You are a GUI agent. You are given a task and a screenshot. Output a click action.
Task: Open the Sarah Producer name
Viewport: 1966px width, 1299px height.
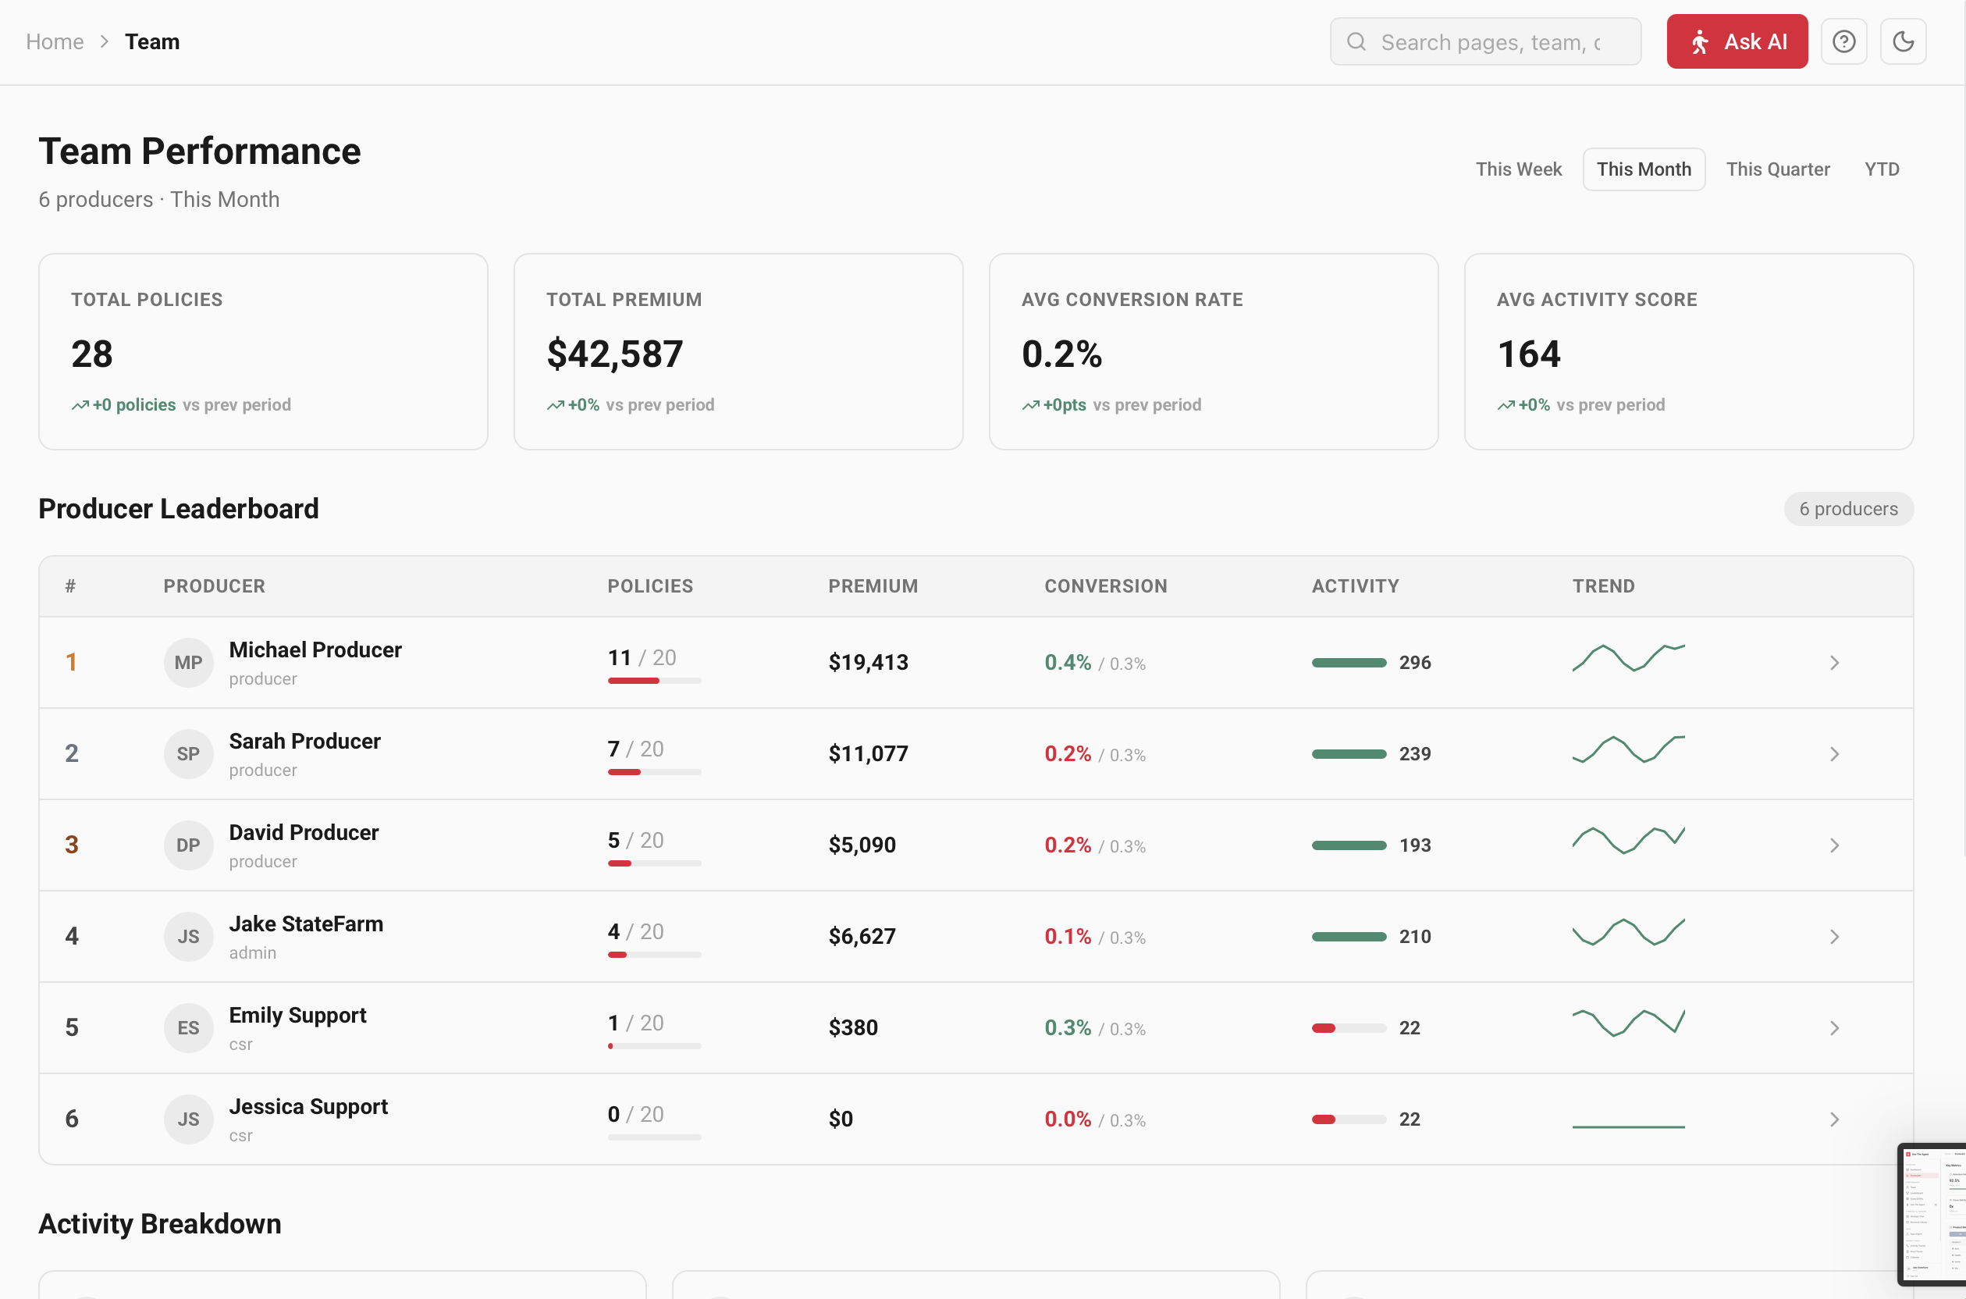click(x=304, y=741)
